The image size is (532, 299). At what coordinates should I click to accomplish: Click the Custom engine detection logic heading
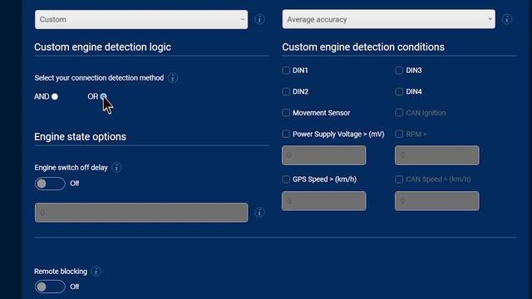102,47
